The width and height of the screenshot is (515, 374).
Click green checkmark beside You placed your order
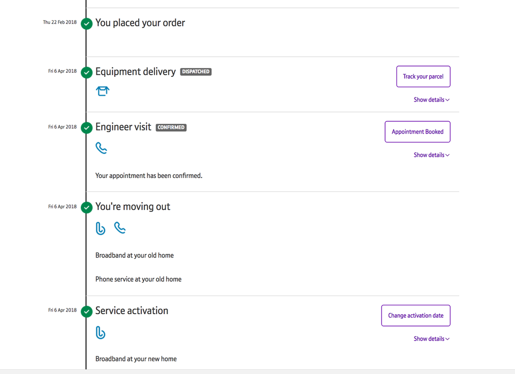pos(87,23)
